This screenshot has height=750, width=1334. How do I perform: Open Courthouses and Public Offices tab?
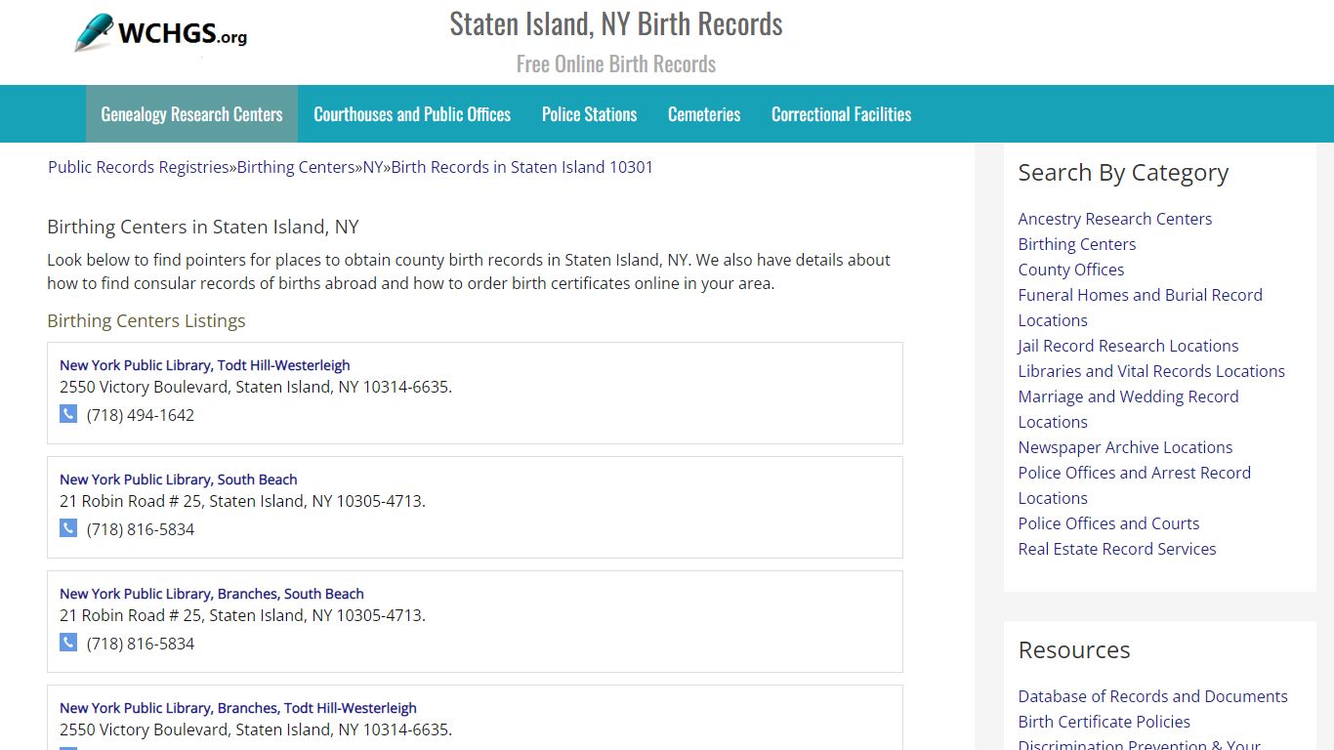[412, 114]
